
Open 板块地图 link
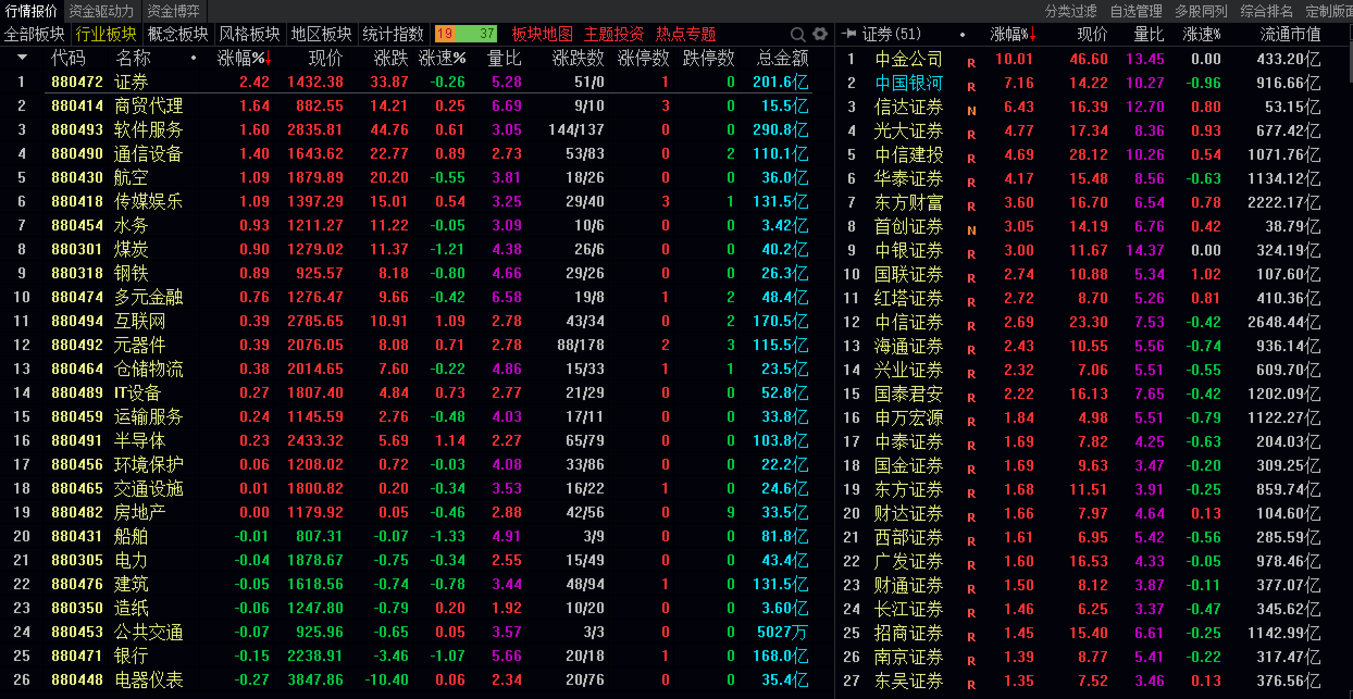542,34
